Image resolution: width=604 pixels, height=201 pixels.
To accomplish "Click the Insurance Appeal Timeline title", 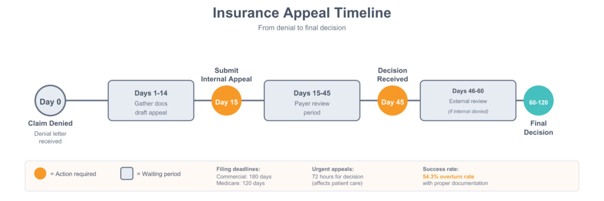I will (301, 13).
